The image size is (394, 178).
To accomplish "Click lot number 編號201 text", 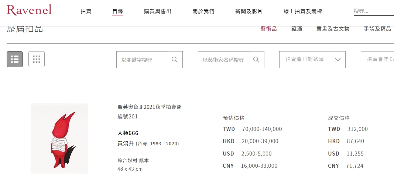I will (x=128, y=117).
